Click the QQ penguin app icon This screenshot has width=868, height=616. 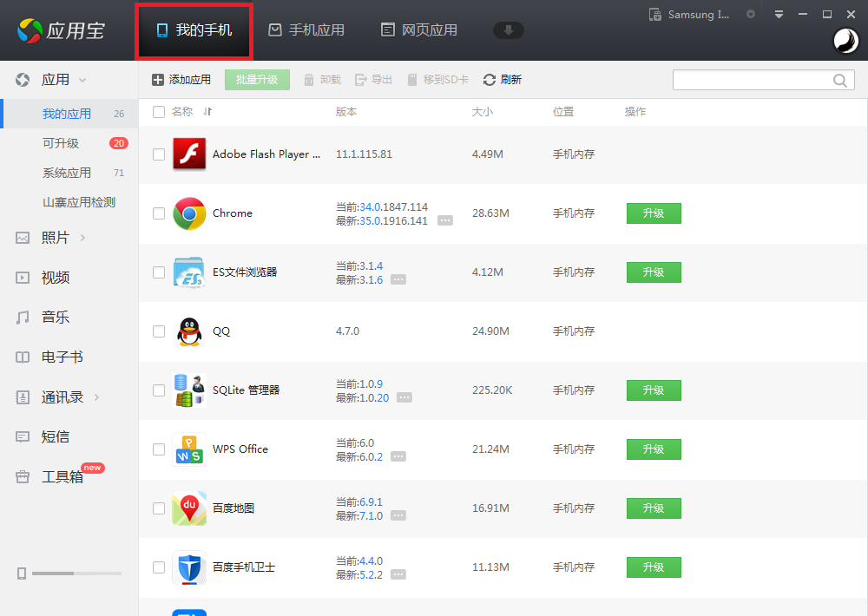(x=189, y=331)
